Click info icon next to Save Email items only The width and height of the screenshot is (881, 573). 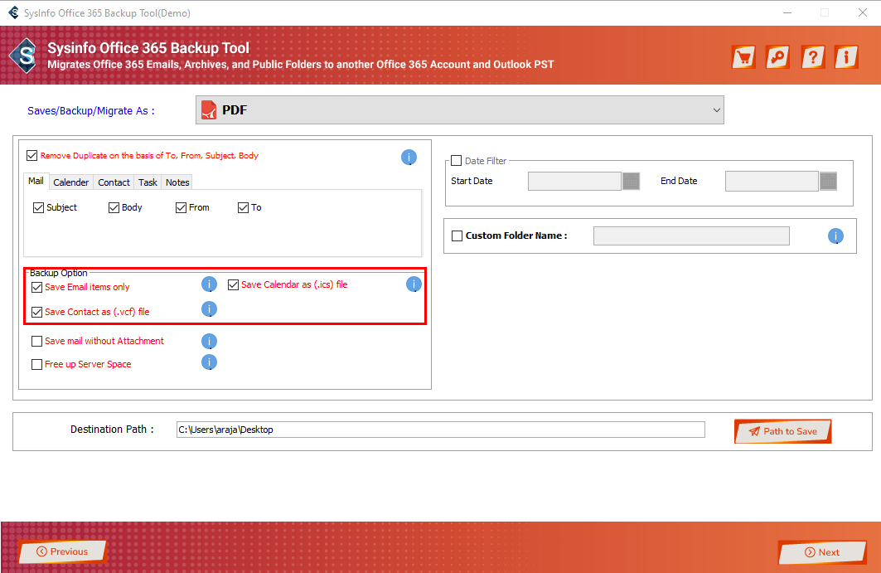tap(209, 284)
